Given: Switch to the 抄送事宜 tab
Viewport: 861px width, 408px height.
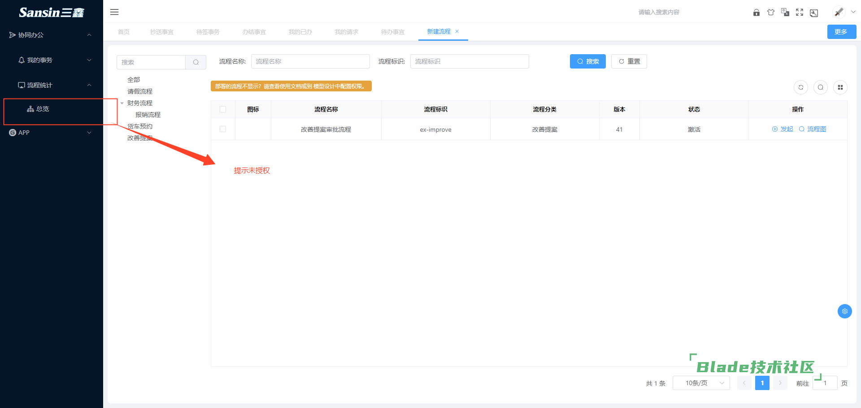Looking at the screenshot, I should (162, 32).
